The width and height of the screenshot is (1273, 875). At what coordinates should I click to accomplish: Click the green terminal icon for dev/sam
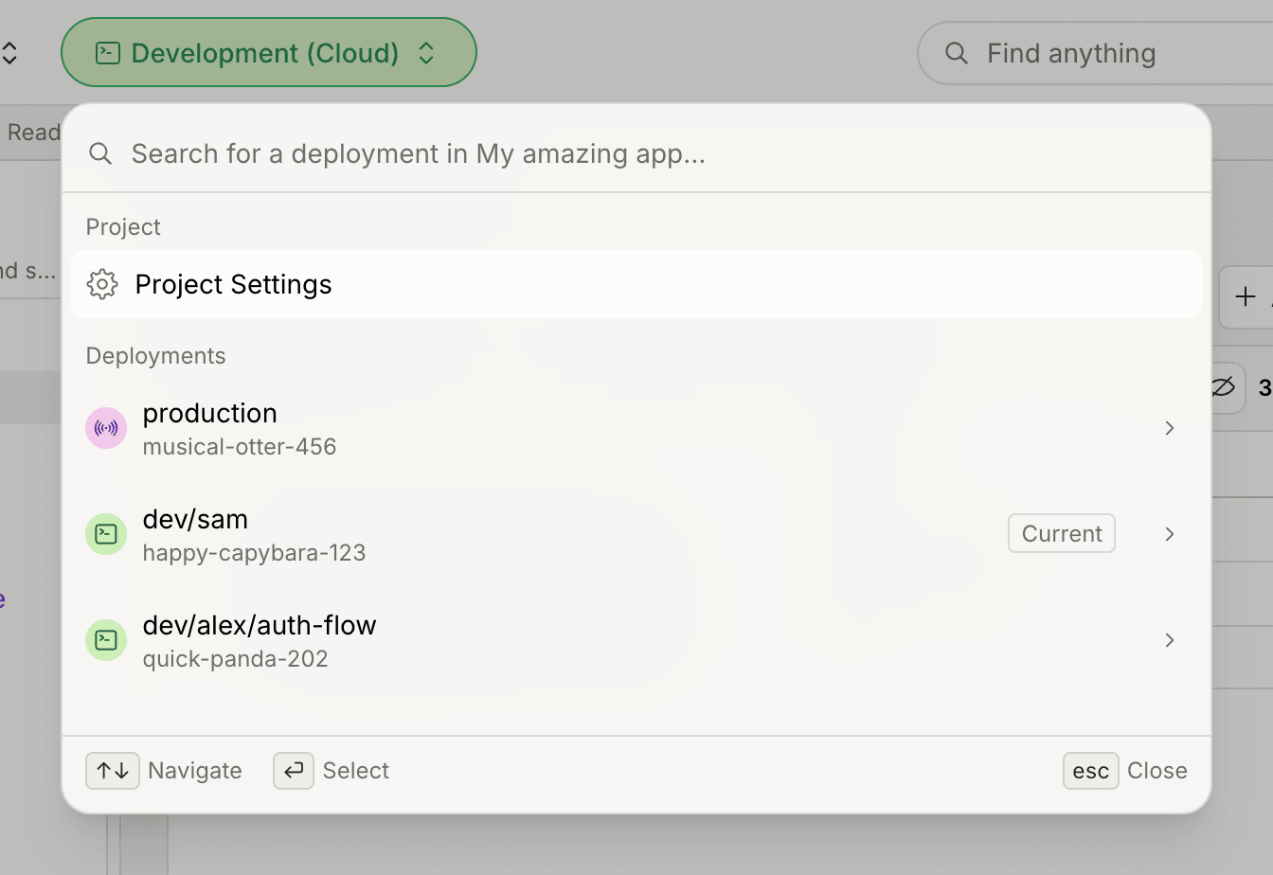click(x=106, y=534)
